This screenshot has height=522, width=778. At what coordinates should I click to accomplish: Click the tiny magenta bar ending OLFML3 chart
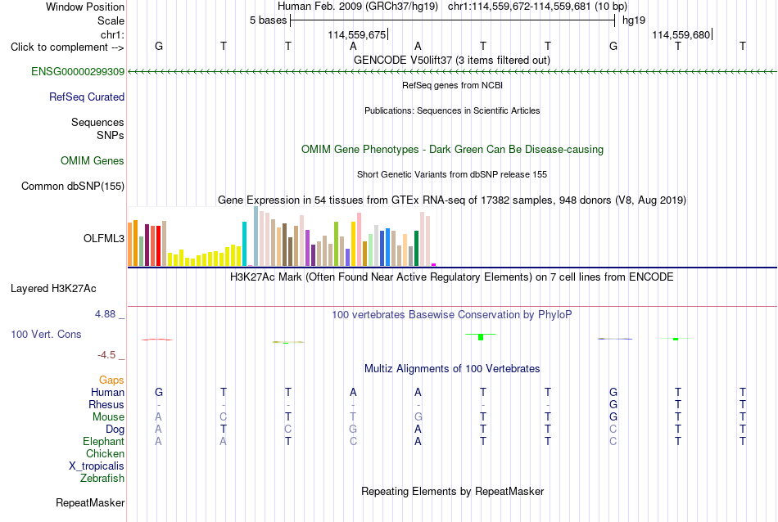click(434, 265)
